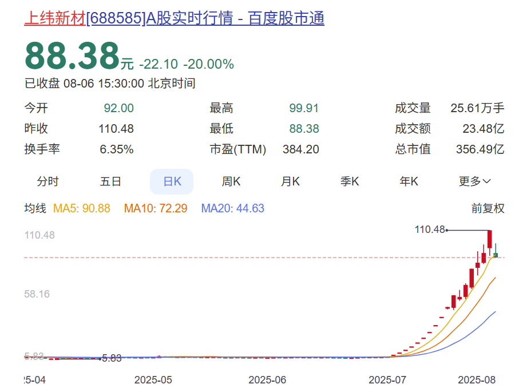The image size is (519, 388).
Task: Click the 5.83 low-price annotation on chart
Action: [112, 358]
